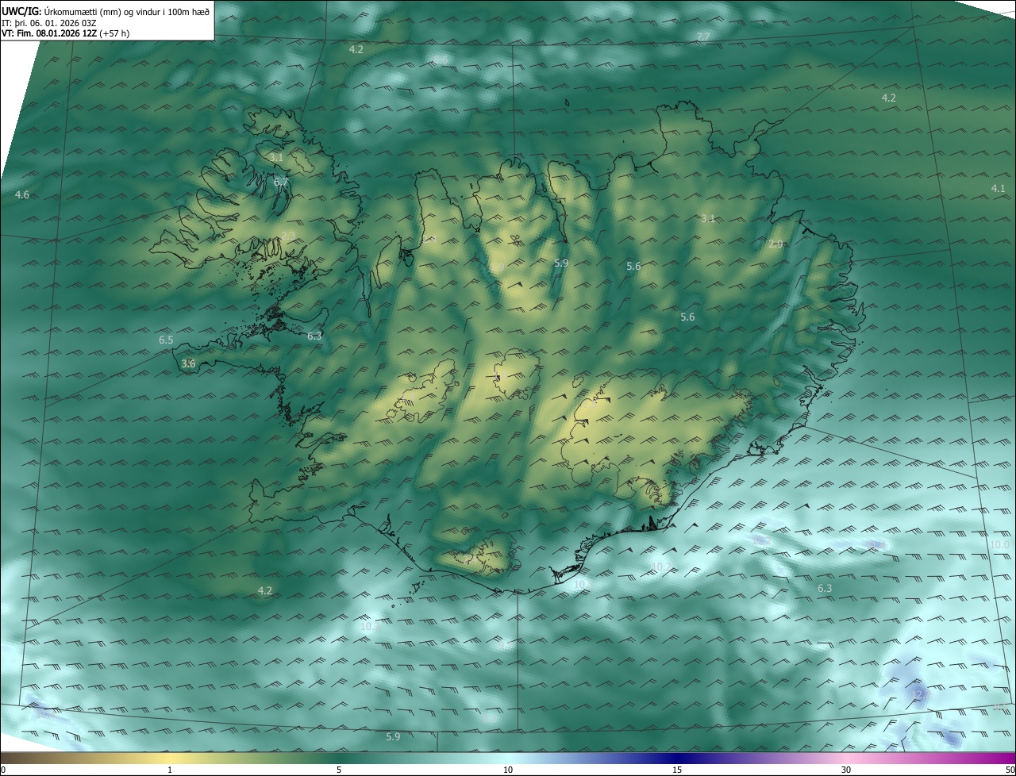This screenshot has height=776, width=1016.
Task: Click the 3.6 value on the Snæfellsnes peninsula
Action: 188,363
